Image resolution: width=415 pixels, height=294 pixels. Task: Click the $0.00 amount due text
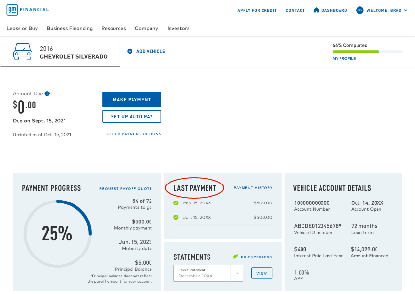coord(24,107)
